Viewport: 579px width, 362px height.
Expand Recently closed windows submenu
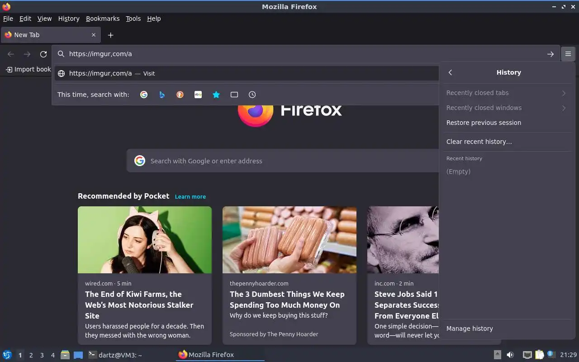click(x=506, y=108)
